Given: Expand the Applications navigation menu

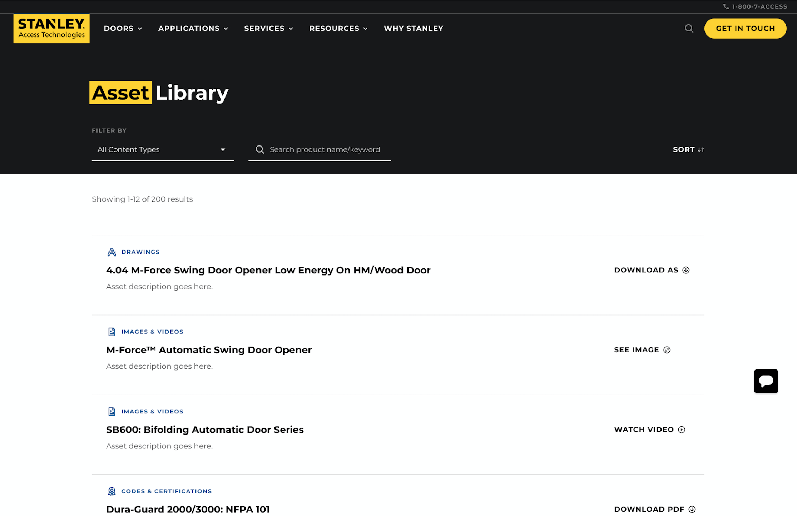Looking at the screenshot, I should point(193,29).
